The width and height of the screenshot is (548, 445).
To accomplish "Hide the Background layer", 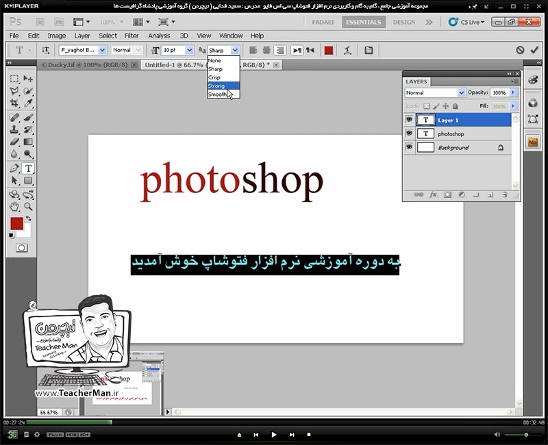I will [x=409, y=147].
